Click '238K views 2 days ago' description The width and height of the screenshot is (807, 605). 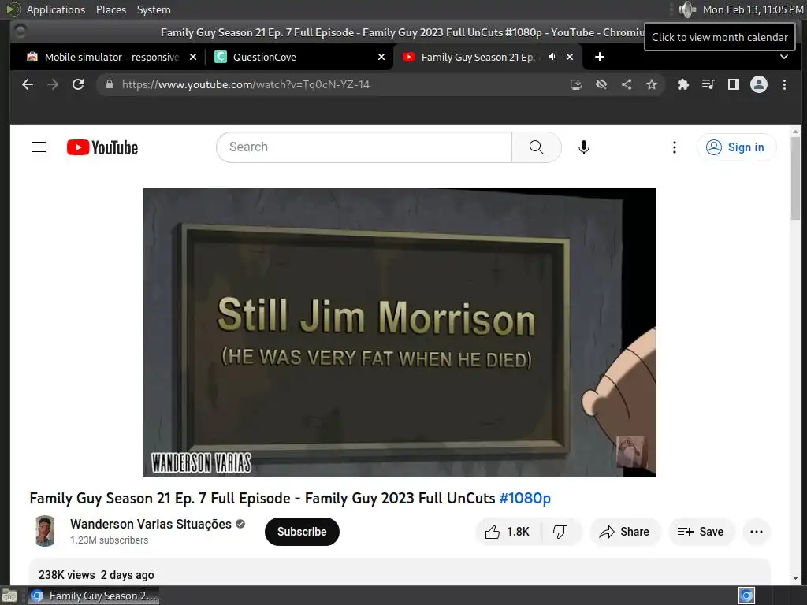(x=96, y=574)
